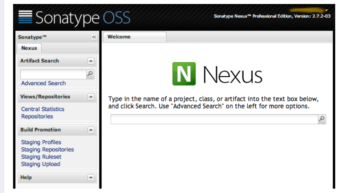Open Staging Repositories
The width and height of the screenshot is (345, 193).
tap(48, 149)
